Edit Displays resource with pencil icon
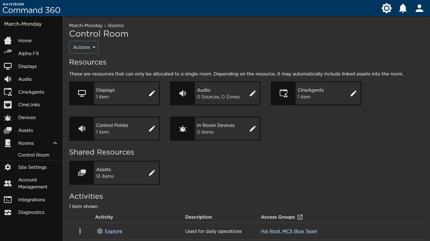 point(152,93)
